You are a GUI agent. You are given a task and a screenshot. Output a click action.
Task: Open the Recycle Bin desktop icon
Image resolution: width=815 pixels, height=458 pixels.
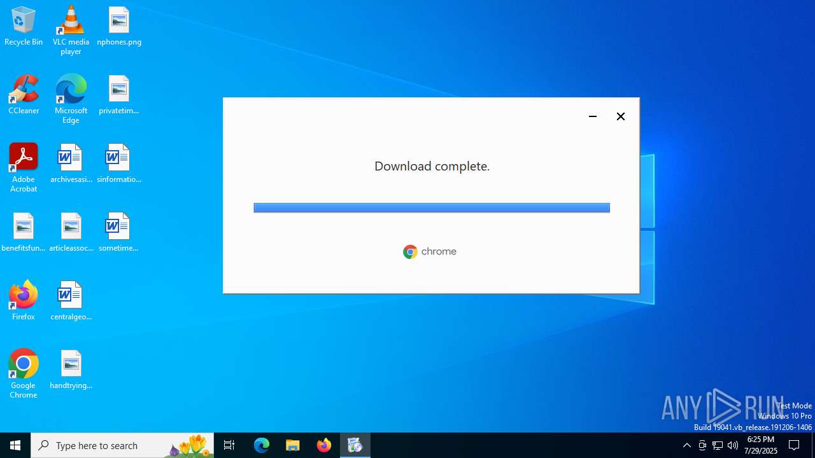tap(24, 27)
